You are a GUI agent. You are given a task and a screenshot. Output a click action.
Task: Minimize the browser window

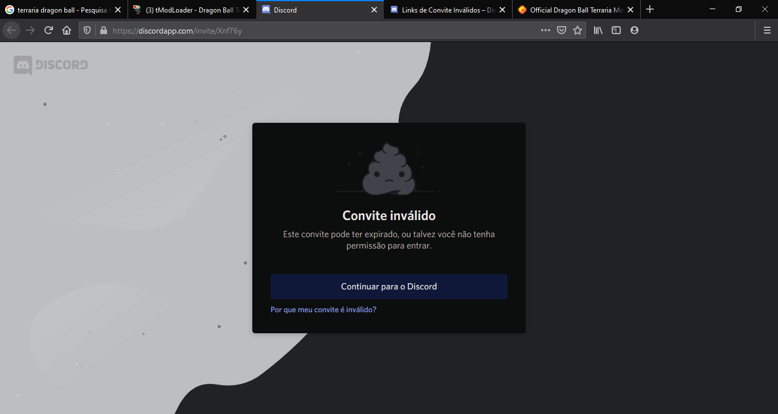coord(713,10)
